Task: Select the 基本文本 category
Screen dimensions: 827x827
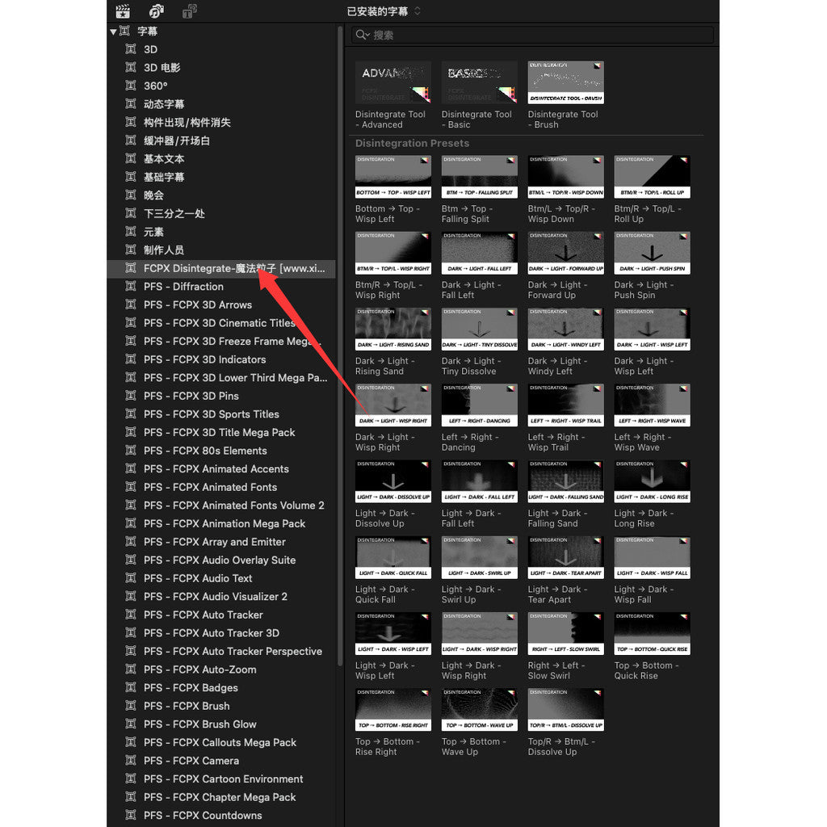Action: 221,159
